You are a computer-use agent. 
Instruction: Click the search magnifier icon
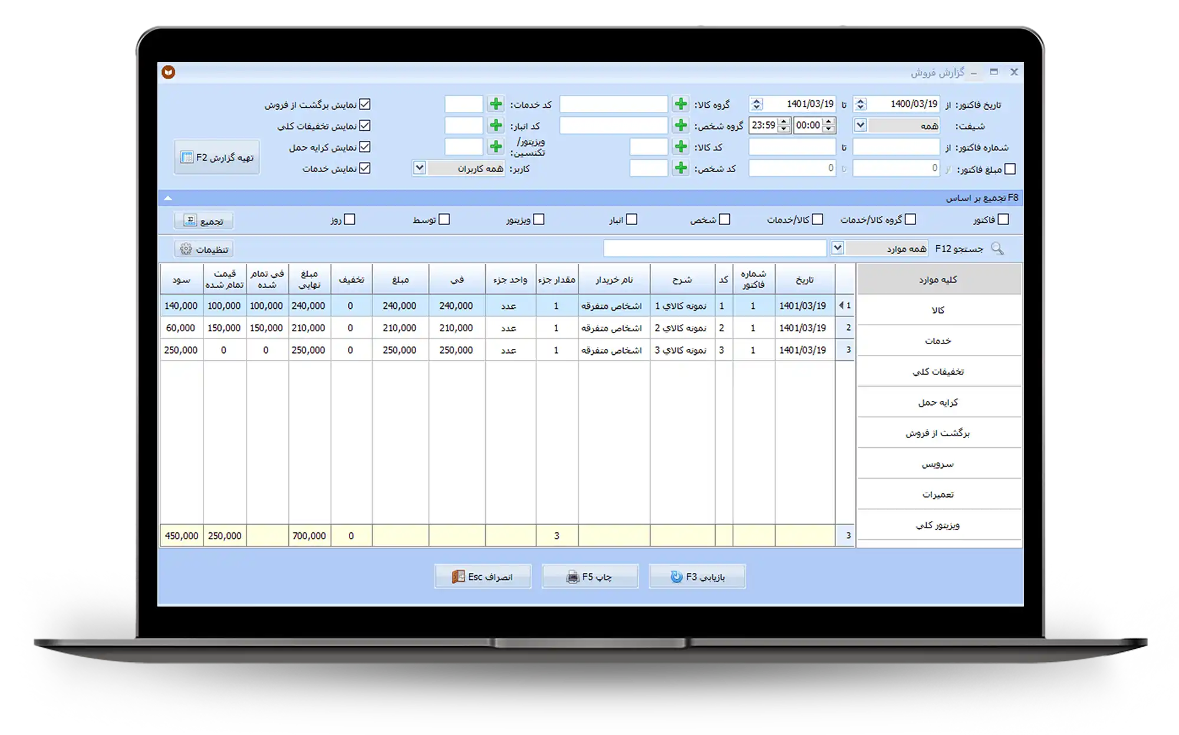(997, 249)
